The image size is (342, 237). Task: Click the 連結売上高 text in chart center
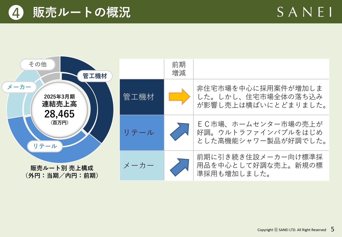[59, 104]
